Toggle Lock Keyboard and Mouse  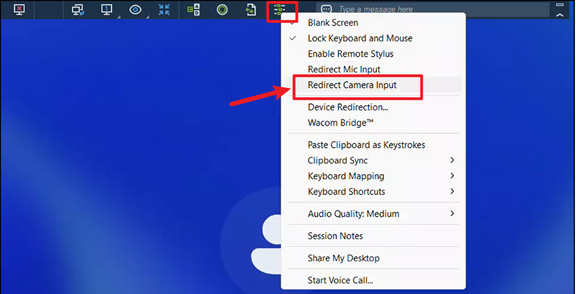click(373, 38)
